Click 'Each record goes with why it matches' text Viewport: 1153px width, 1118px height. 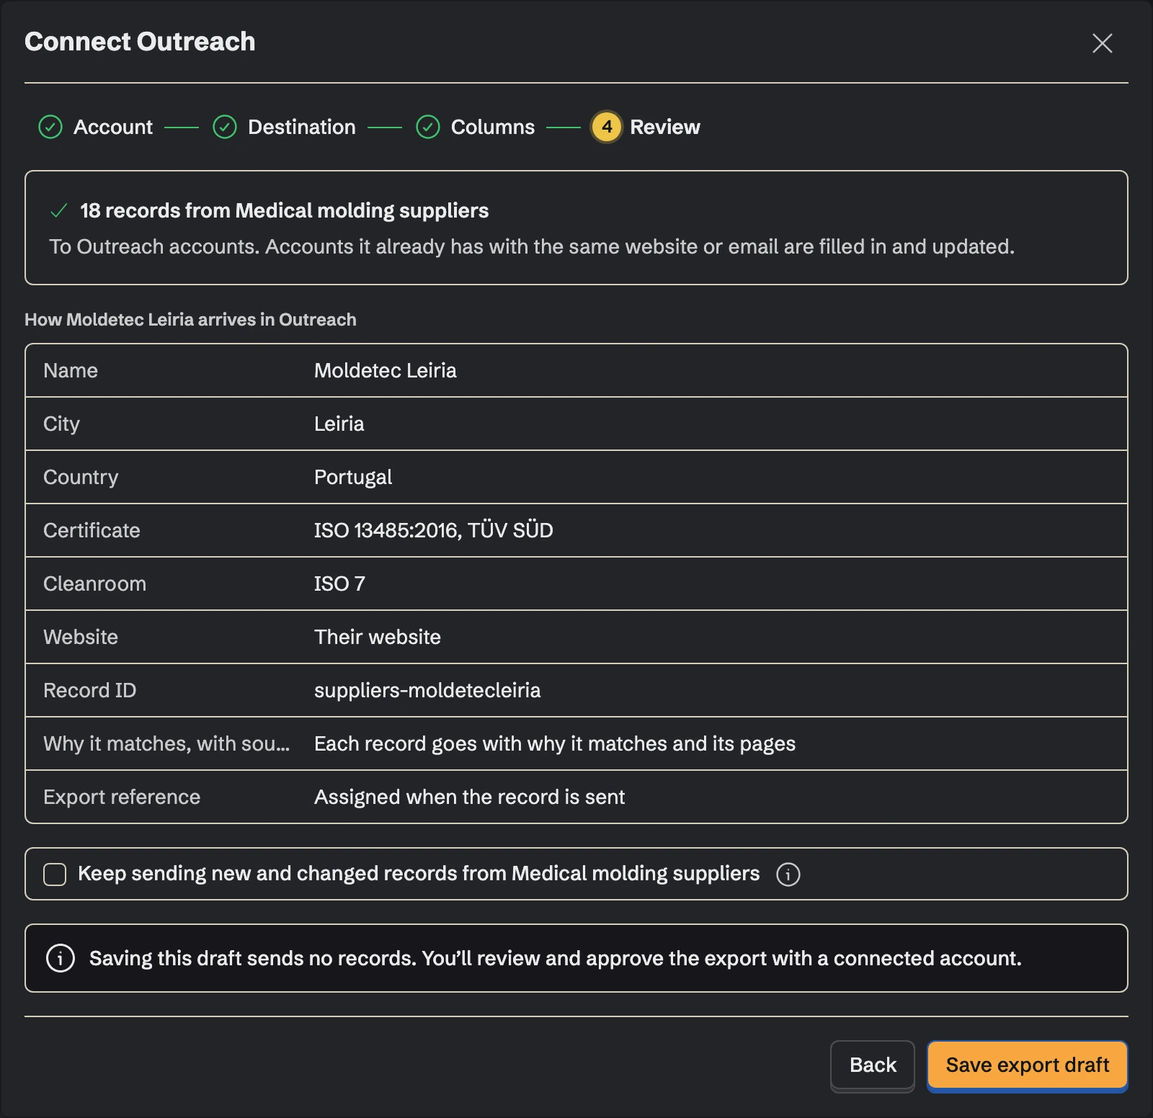pyautogui.click(x=555, y=743)
